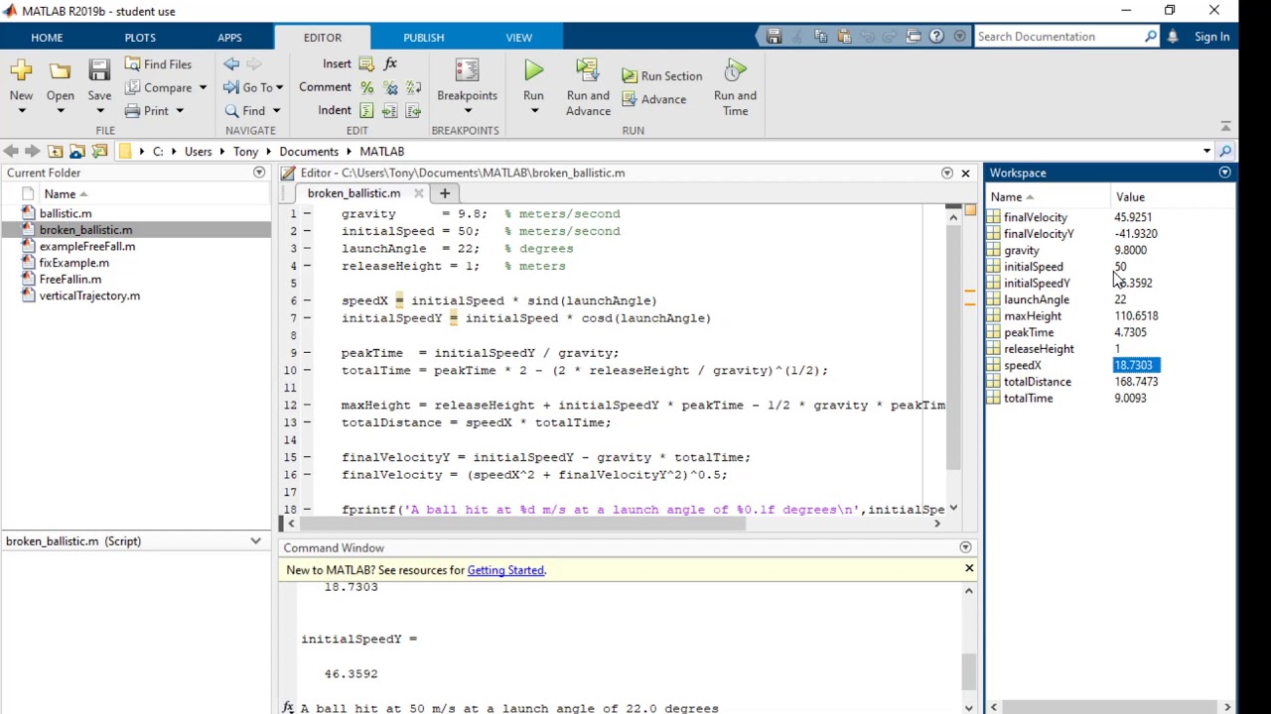
Task: Click Run and Advance
Action: click(x=588, y=87)
